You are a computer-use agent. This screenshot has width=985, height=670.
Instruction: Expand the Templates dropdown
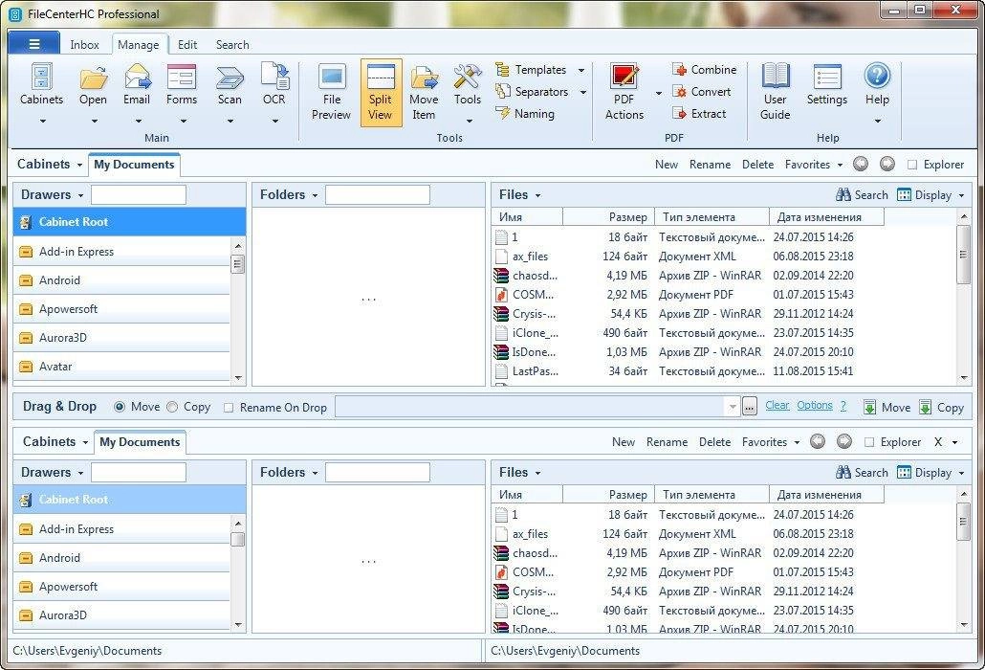pyautogui.click(x=581, y=71)
